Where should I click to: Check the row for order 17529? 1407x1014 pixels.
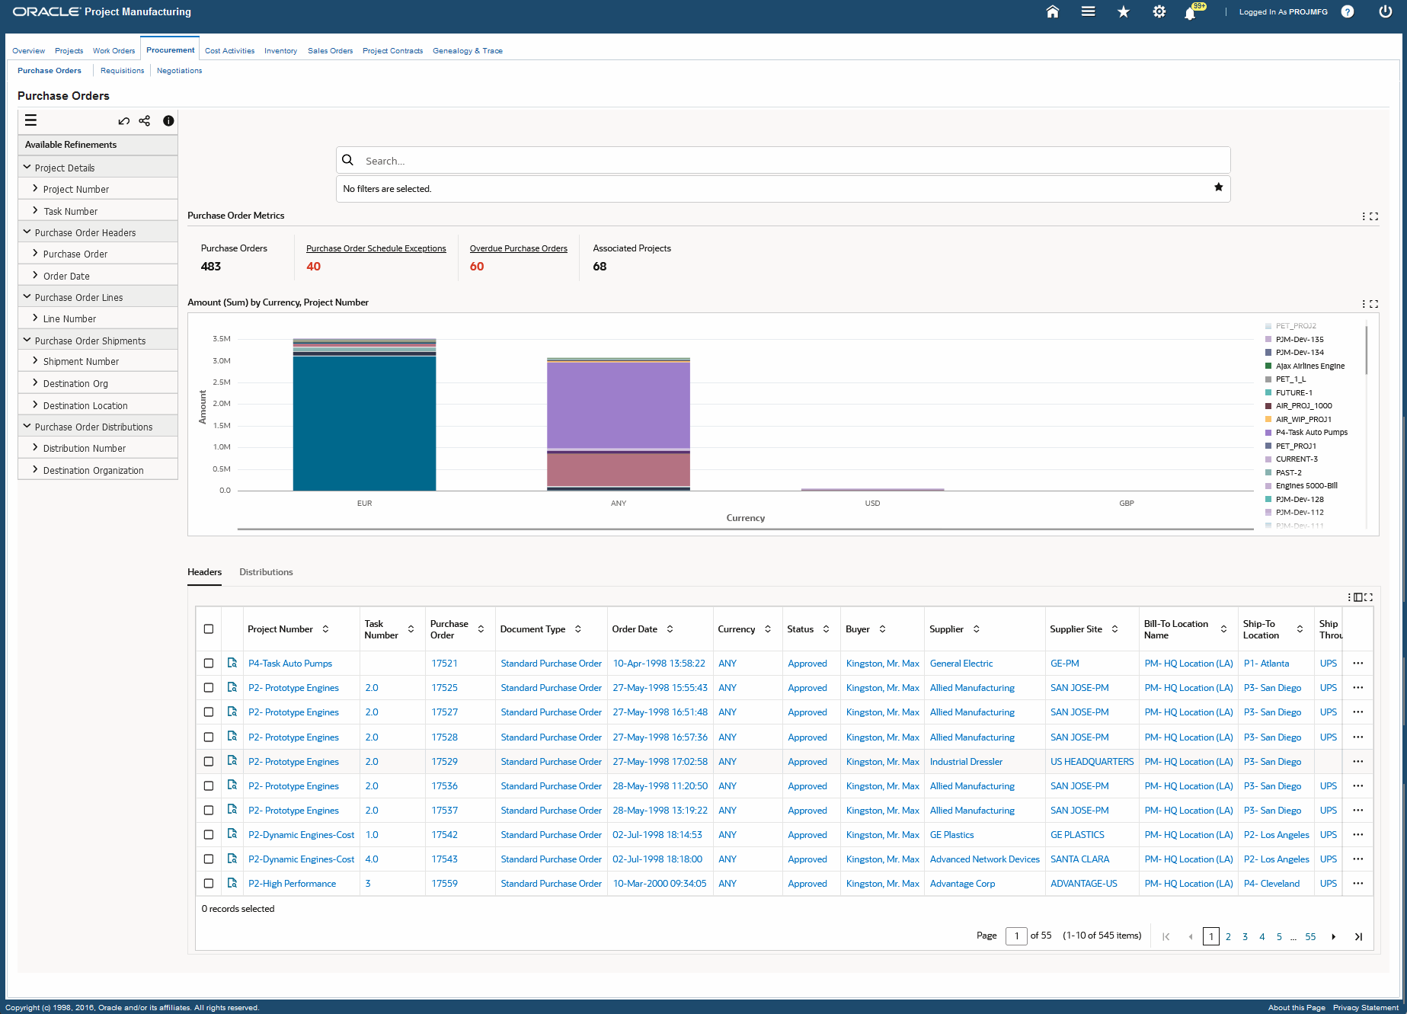pos(209,761)
